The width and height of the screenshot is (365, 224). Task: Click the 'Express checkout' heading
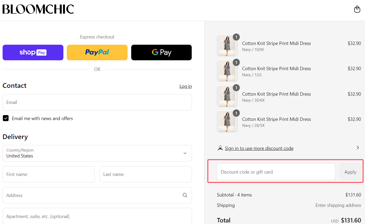(97, 37)
